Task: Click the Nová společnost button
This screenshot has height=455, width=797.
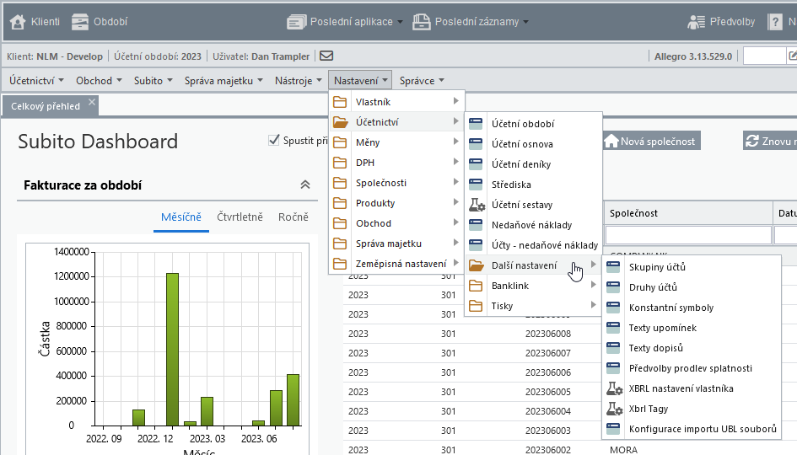Action: (x=652, y=141)
